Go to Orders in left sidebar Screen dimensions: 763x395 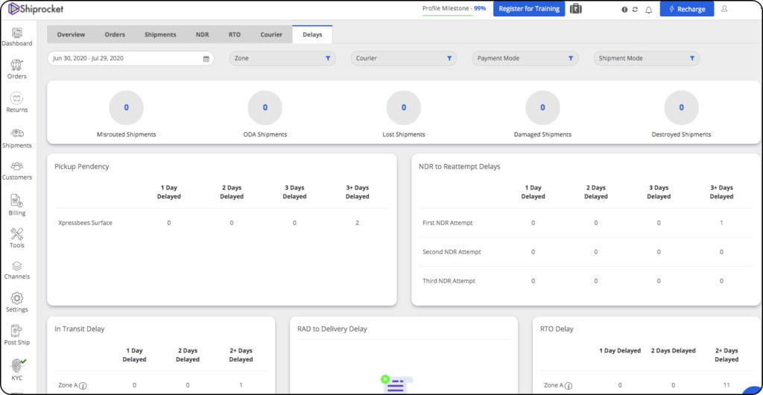pyautogui.click(x=16, y=67)
